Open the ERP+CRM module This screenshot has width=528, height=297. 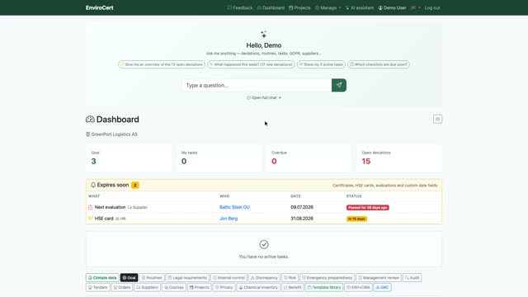click(x=358, y=288)
